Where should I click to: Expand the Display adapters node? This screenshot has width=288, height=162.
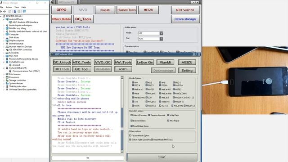click(4, 40)
